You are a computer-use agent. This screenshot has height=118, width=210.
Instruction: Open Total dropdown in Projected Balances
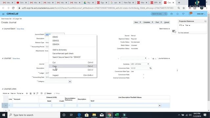188,25
